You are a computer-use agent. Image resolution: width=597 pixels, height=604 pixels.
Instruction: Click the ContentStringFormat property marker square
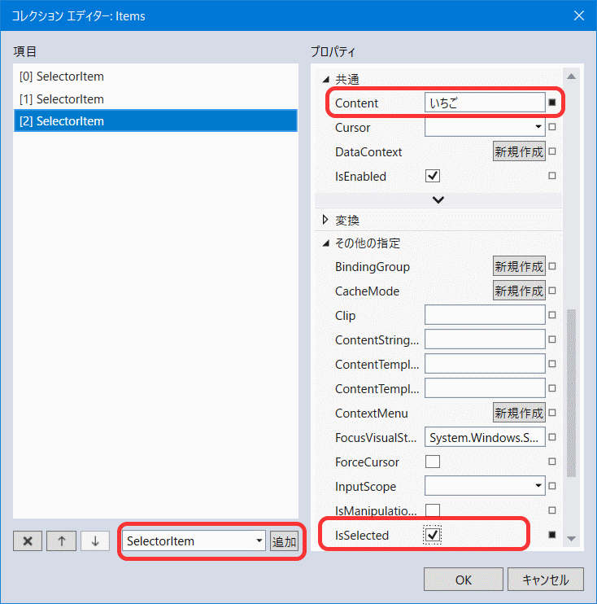click(552, 339)
